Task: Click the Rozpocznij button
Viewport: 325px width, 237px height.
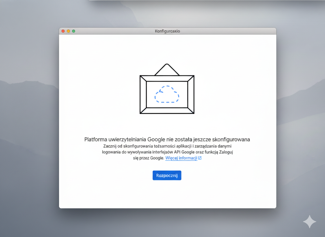Action: 167,176
